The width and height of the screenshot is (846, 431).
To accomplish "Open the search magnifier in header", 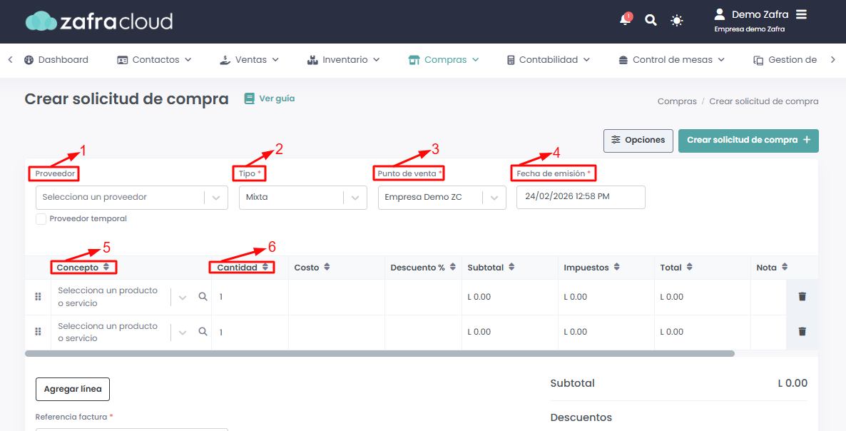I will pos(651,21).
